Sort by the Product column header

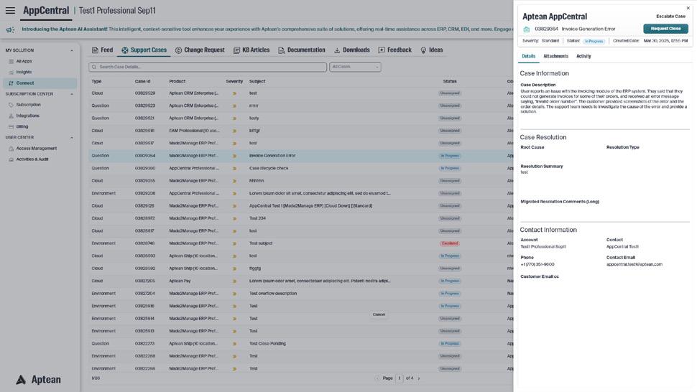(177, 81)
